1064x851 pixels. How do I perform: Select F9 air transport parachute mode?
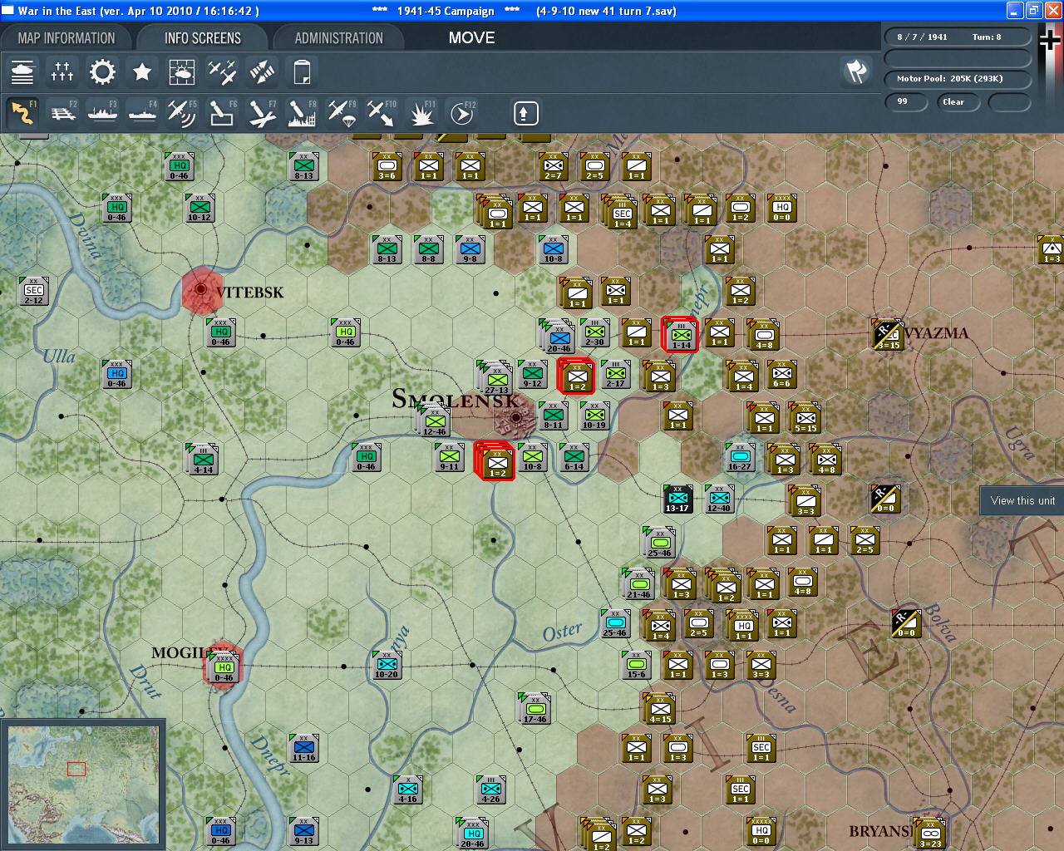[x=342, y=113]
